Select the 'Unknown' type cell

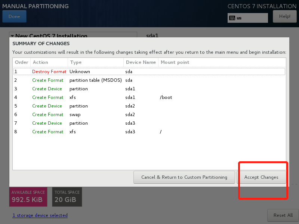pos(80,72)
